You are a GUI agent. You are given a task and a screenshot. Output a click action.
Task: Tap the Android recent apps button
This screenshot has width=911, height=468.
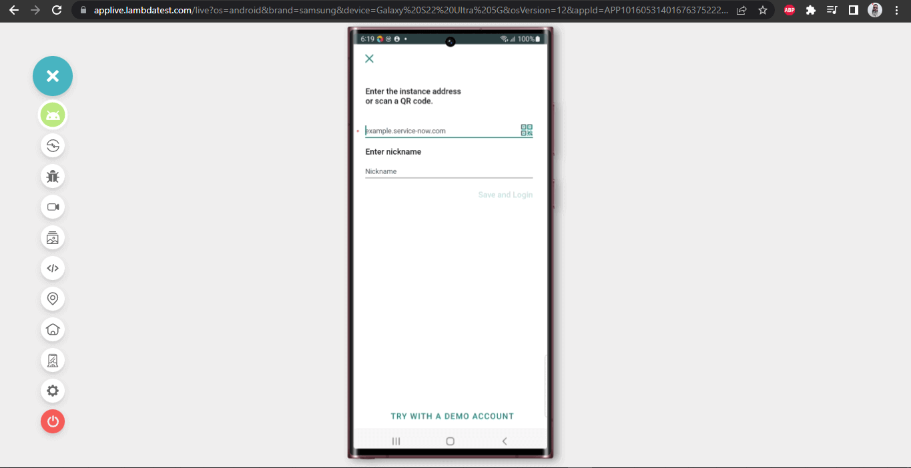pyautogui.click(x=396, y=441)
